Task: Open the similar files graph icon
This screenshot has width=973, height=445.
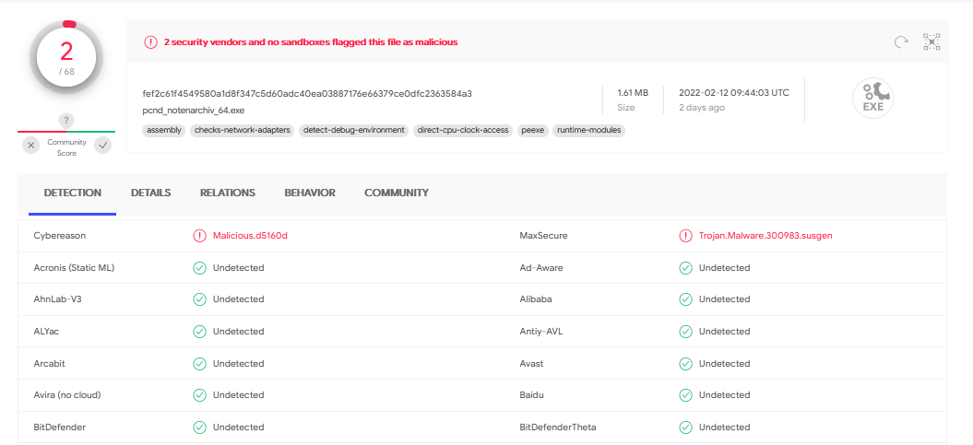Action: click(932, 41)
